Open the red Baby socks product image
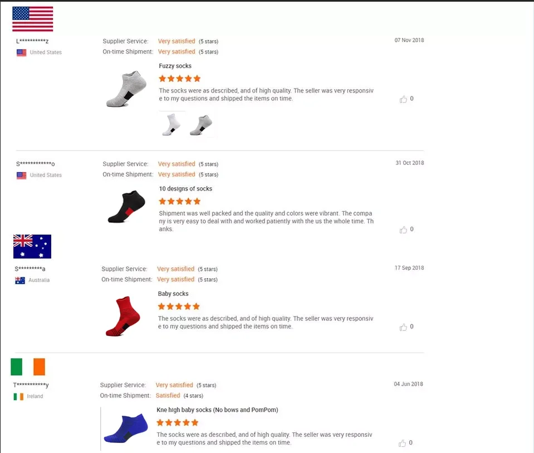 point(124,316)
